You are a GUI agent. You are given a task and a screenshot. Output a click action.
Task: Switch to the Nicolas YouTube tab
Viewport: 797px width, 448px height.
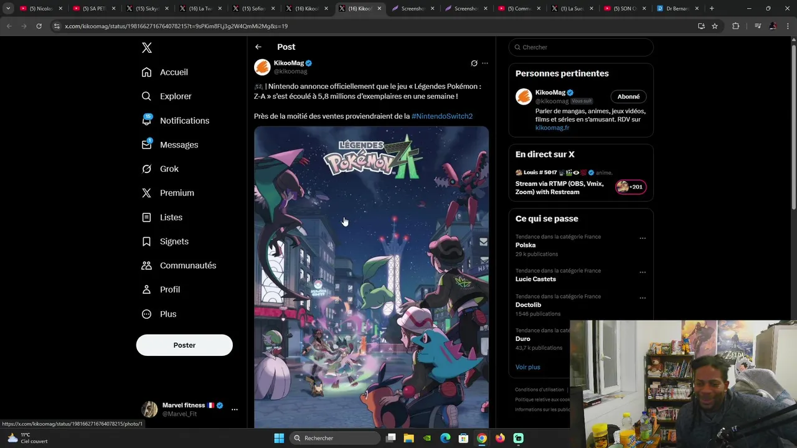coord(41,9)
